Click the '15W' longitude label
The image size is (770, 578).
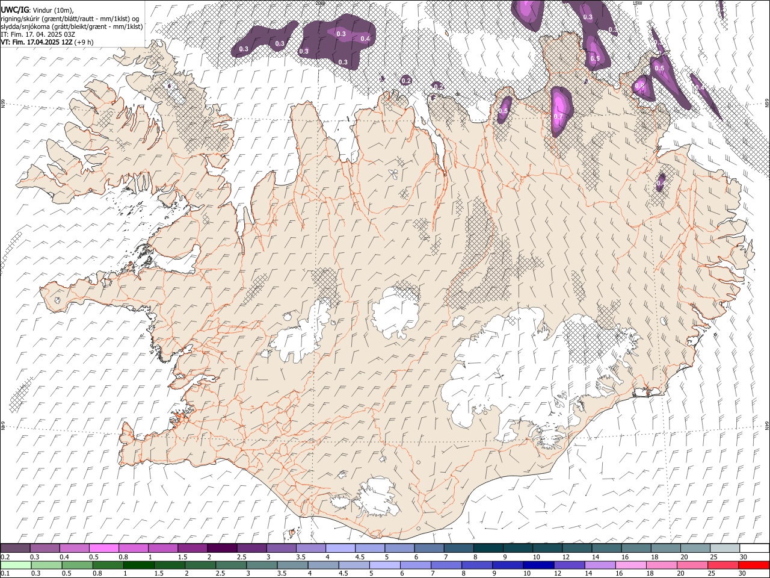click(637, 3)
